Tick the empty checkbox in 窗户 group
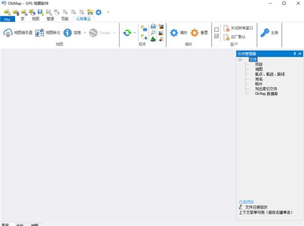This screenshot has height=226, width=304. (216, 30)
